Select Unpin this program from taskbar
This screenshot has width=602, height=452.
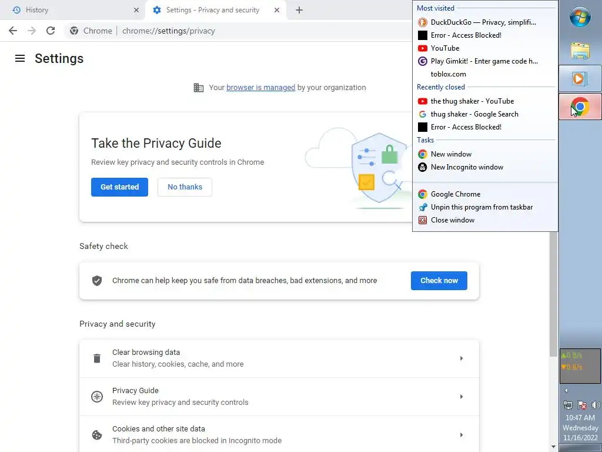pyautogui.click(x=485, y=207)
